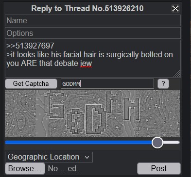Click the quoted post number >>513927697
This screenshot has height=177, width=191.
coord(30,46)
